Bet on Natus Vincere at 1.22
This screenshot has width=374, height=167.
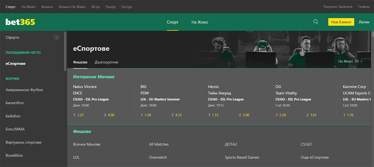tap(79, 115)
